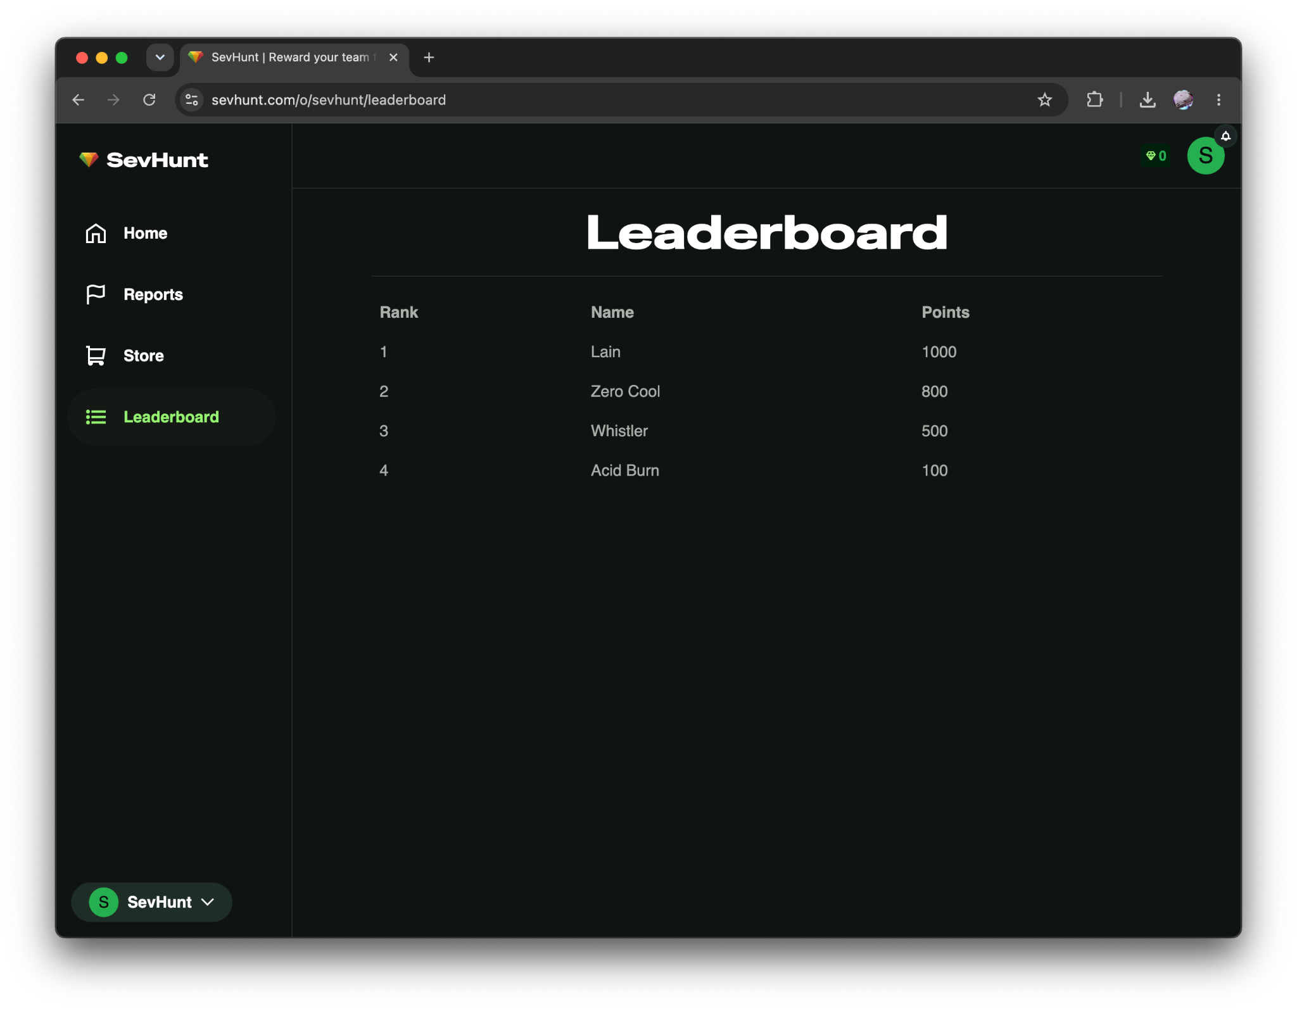Open the tab search dropdown arrow
The width and height of the screenshot is (1297, 1011).
coord(160,58)
